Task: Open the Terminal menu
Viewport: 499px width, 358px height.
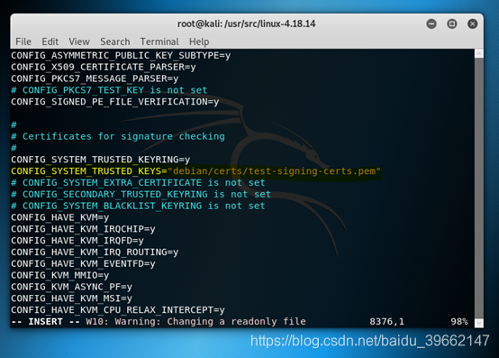Action: point(159,41)
